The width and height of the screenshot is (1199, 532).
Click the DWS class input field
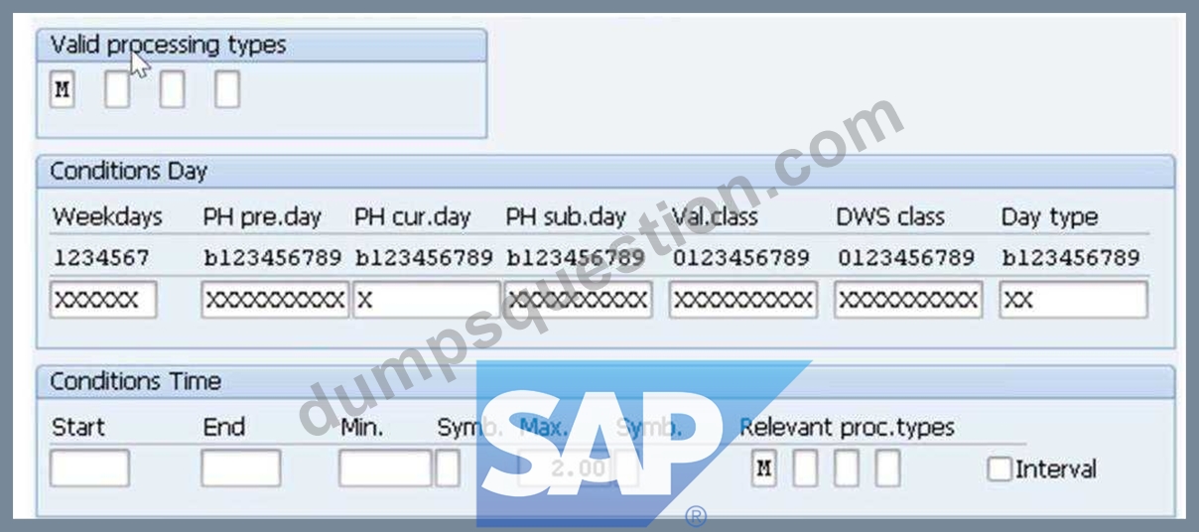908,300
